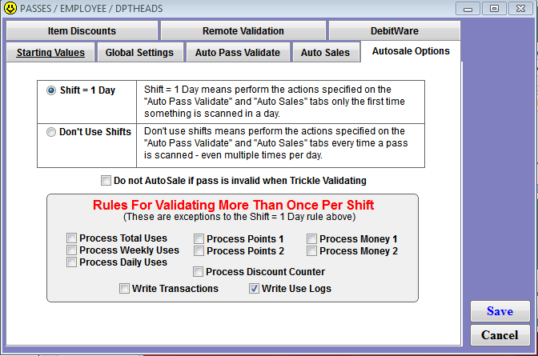Click PASSES / EMPLOYEE / DPTHEADS title text

[91, 9]
